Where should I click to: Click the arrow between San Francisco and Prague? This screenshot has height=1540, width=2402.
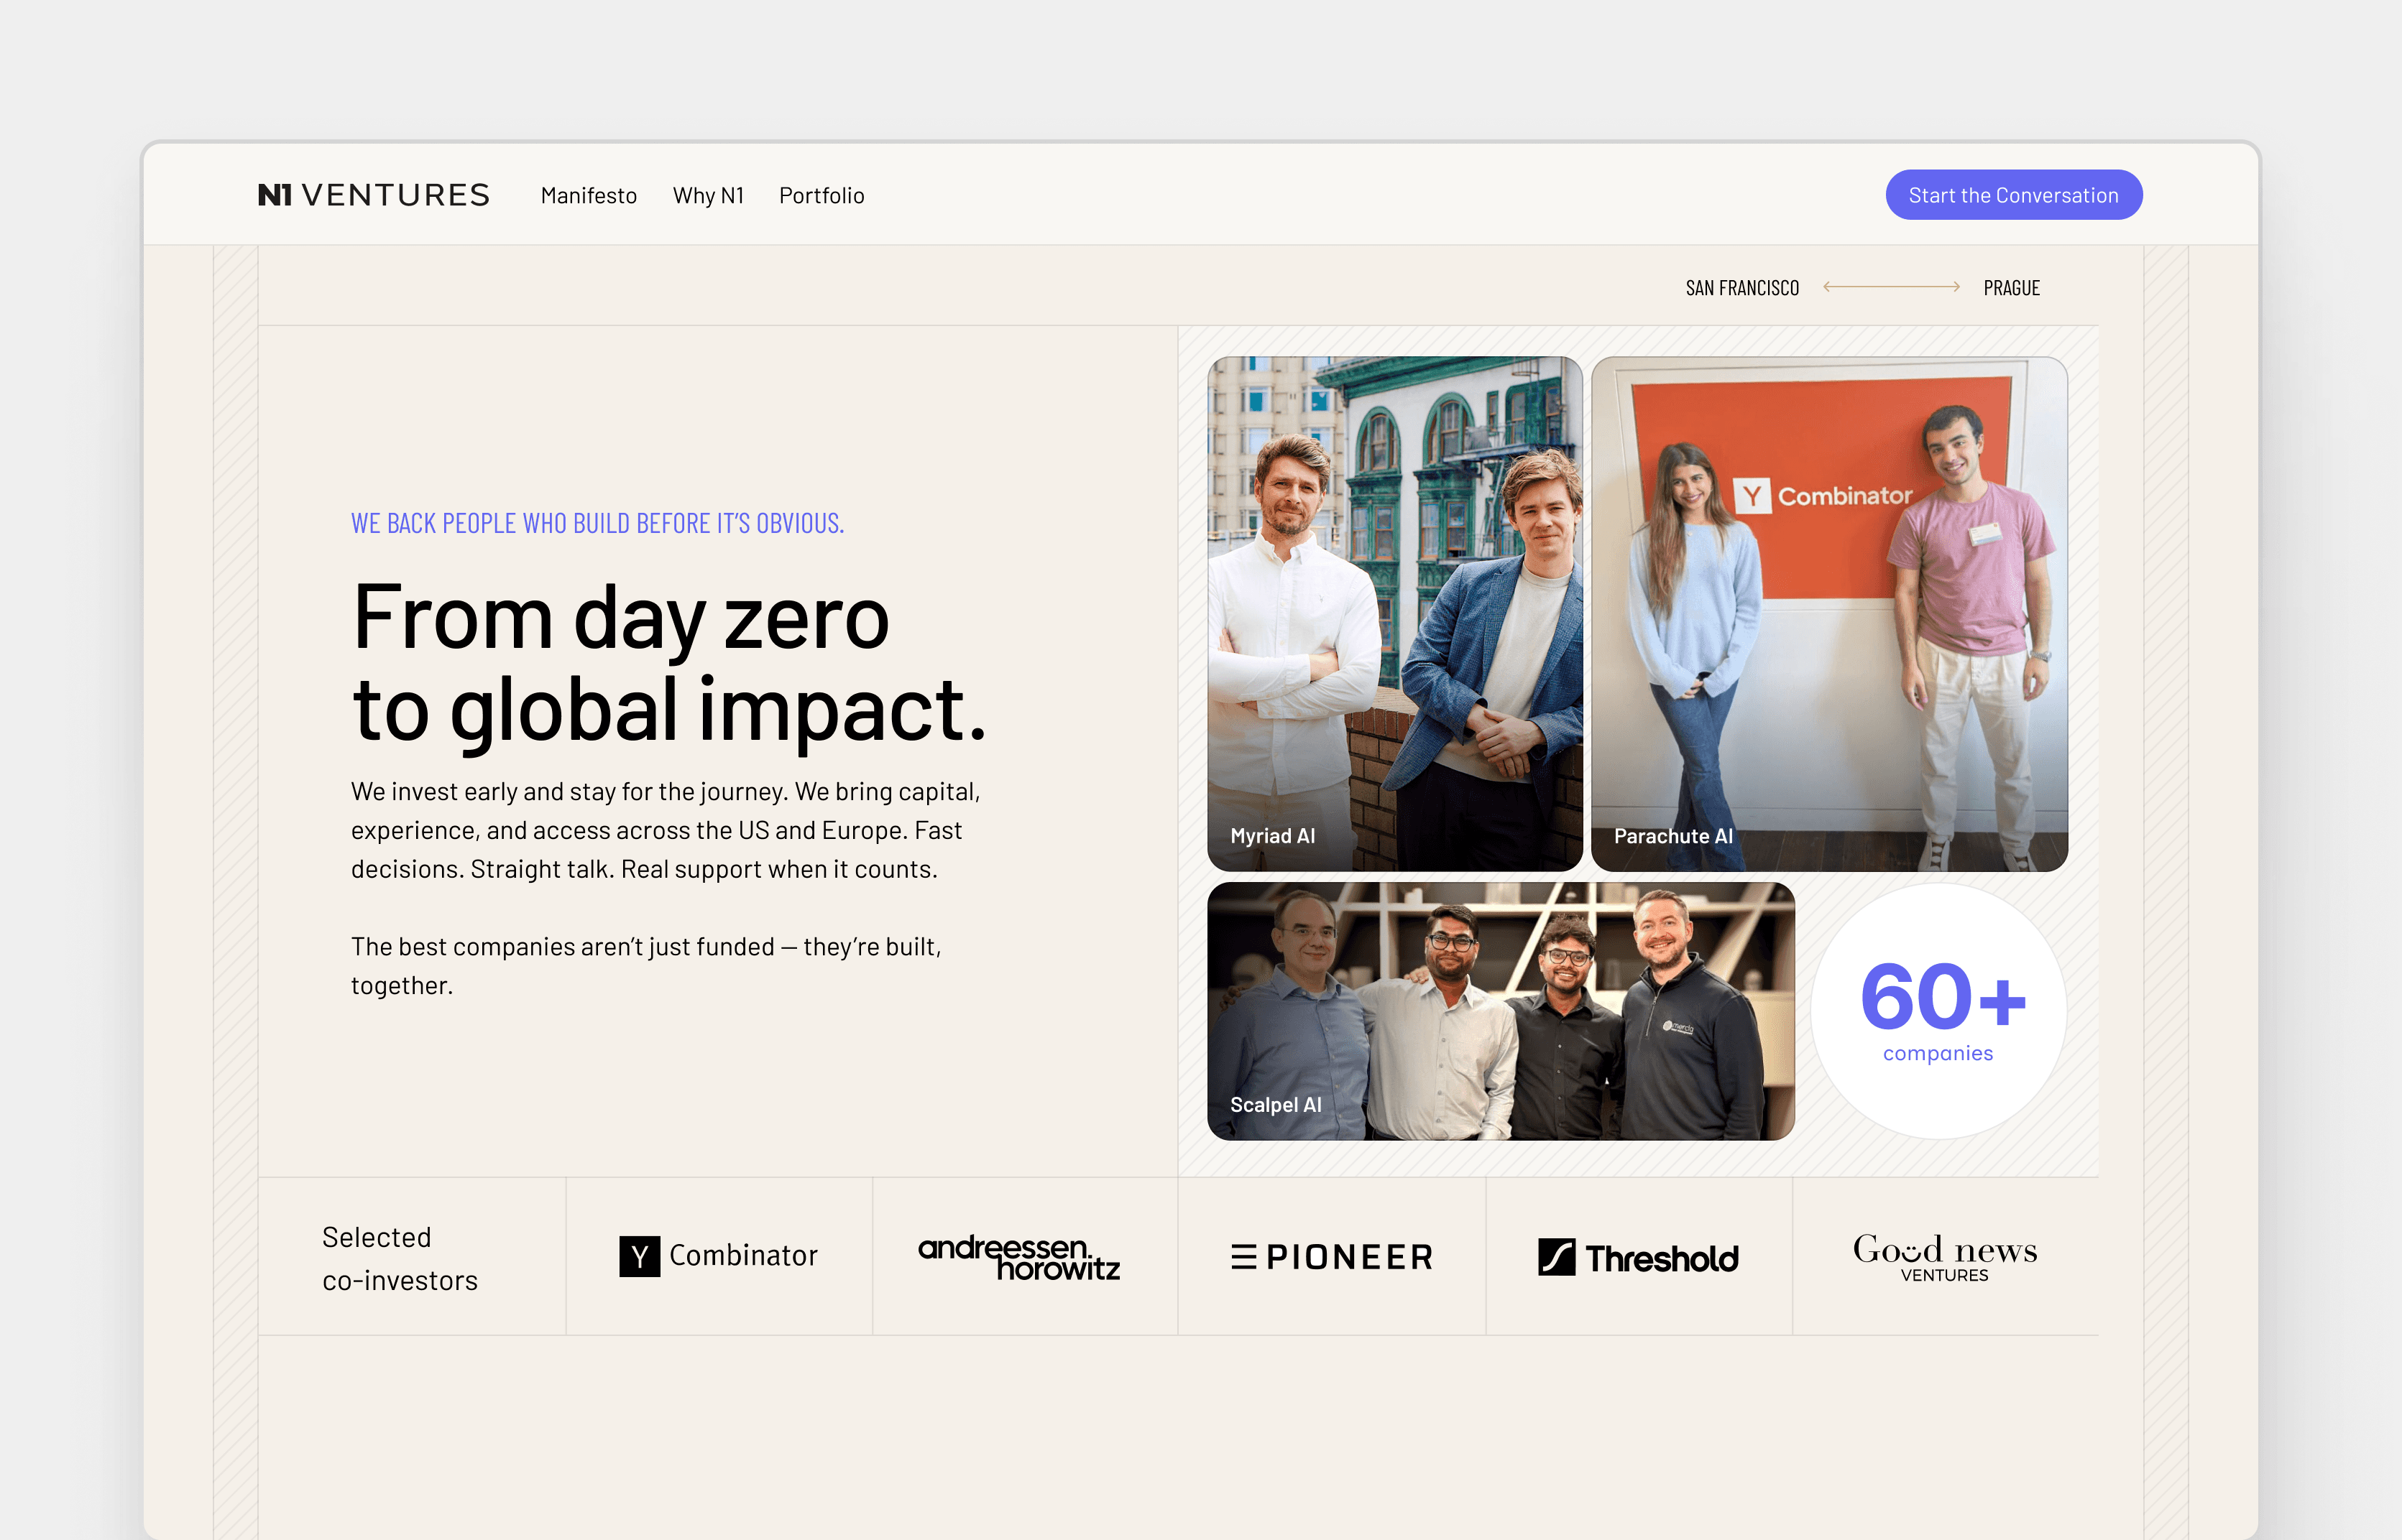pos(1891,287)
